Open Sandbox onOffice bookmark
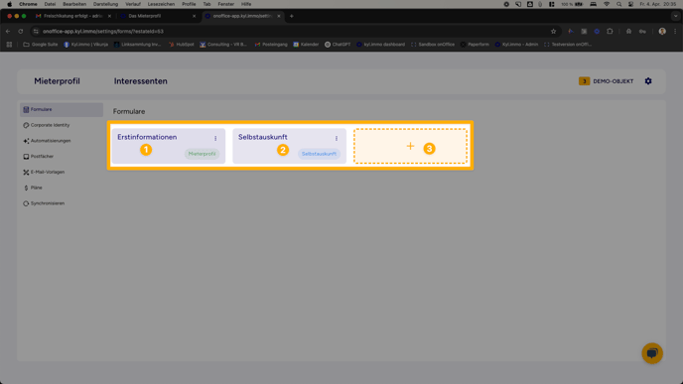This screenshot has height=384, width=683. point(433,45)
